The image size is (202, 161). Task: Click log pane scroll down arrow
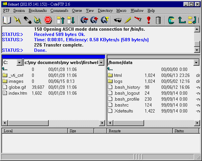(197, 50)
